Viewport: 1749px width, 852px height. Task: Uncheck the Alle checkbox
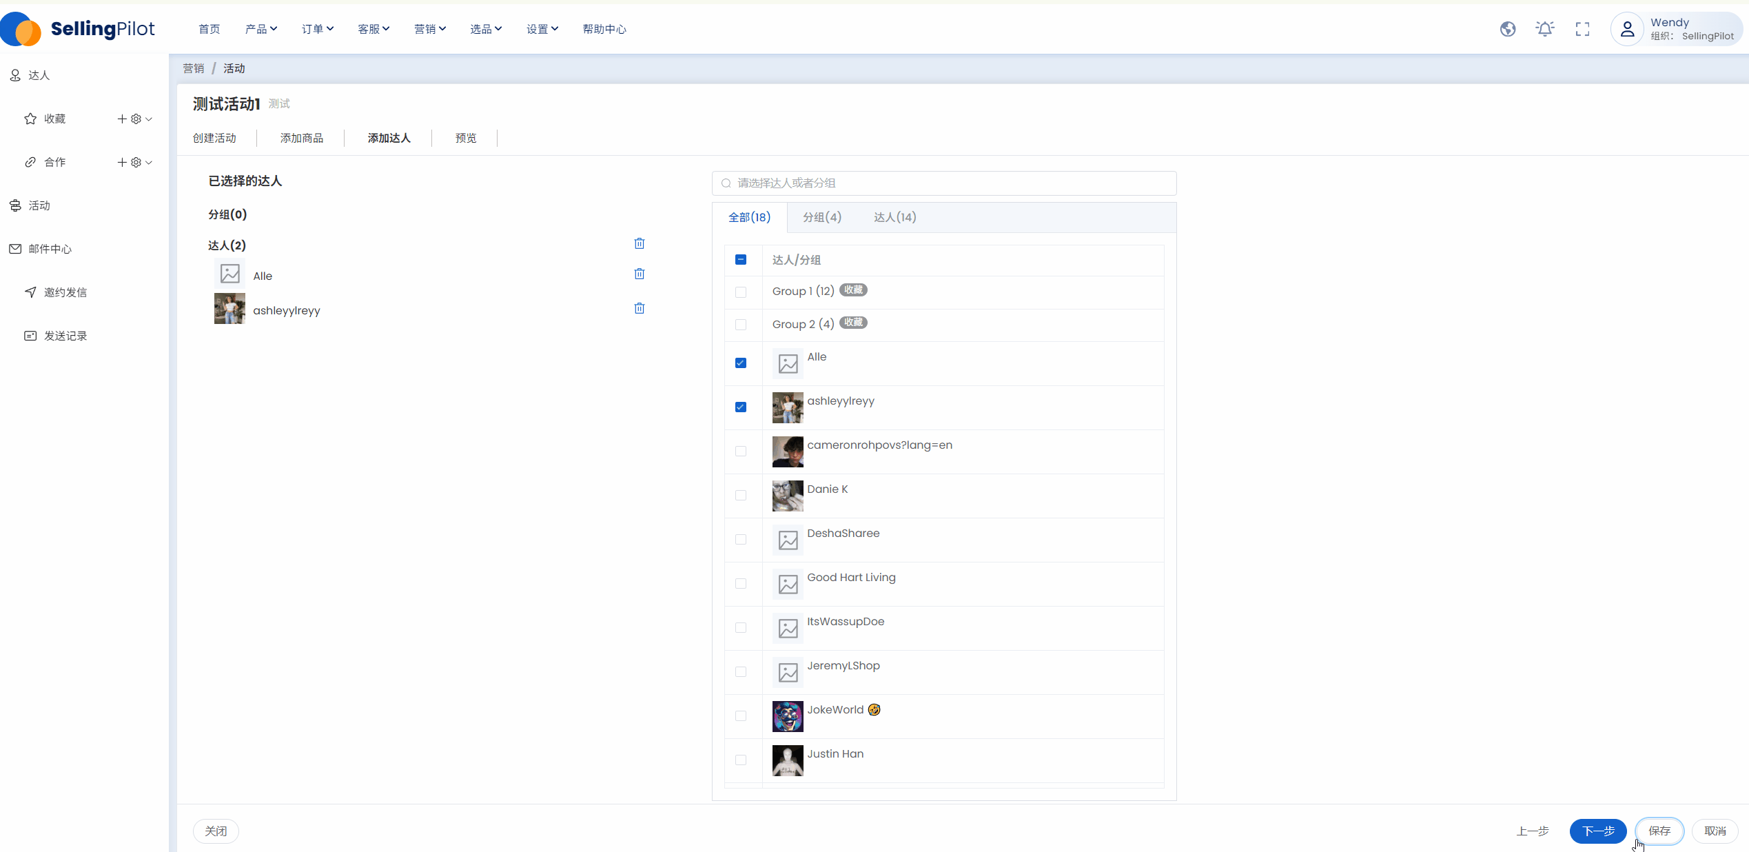[741, 363]
